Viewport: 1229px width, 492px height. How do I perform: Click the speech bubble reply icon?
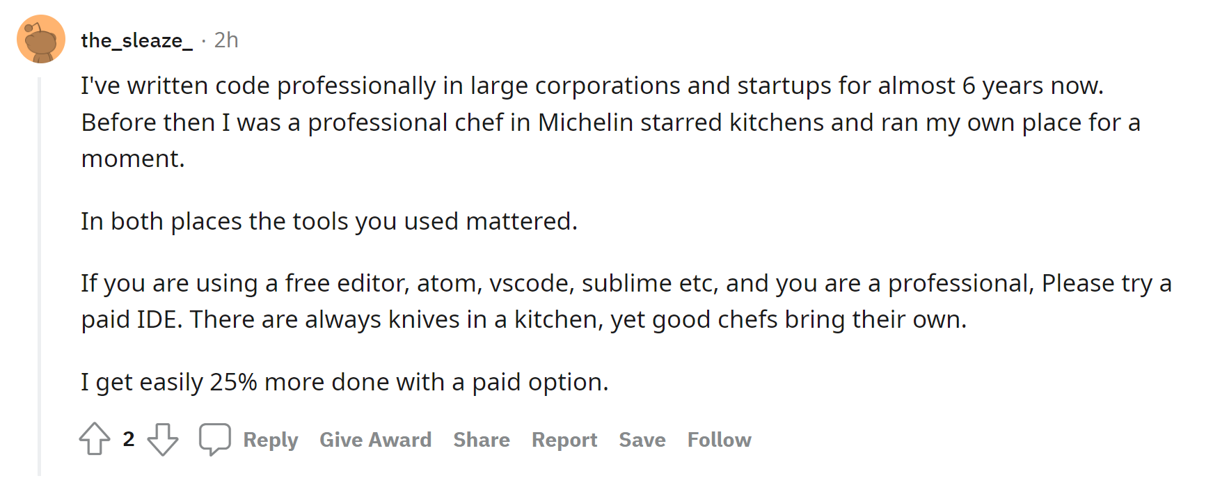tap(214, 439)
